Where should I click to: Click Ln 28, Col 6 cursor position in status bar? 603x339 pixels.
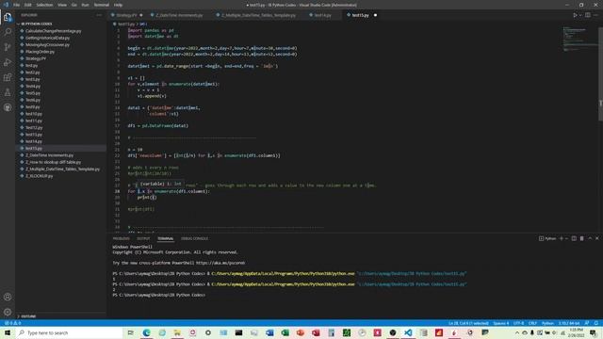click(468, 323)
